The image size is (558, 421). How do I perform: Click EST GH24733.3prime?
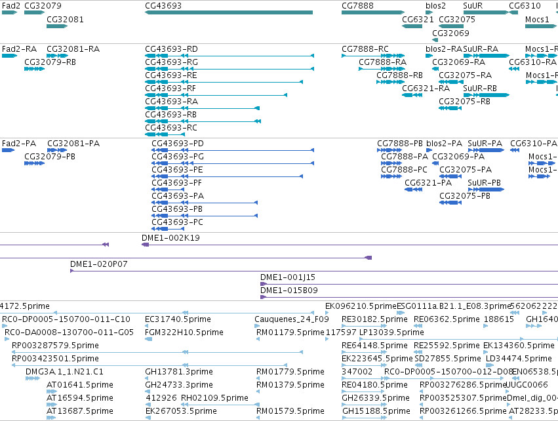pyautogui.click(x=148, y=391)
